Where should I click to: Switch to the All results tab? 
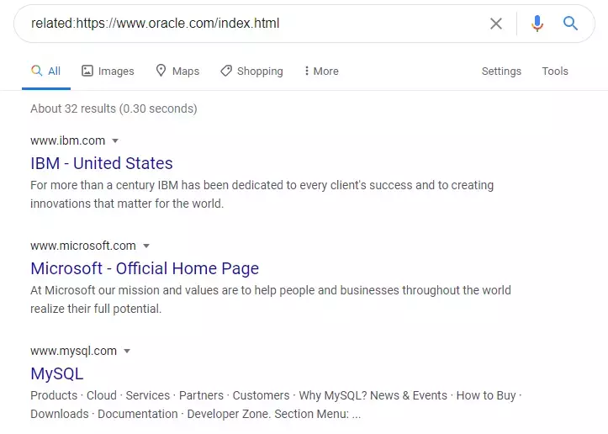pos(46,71)
